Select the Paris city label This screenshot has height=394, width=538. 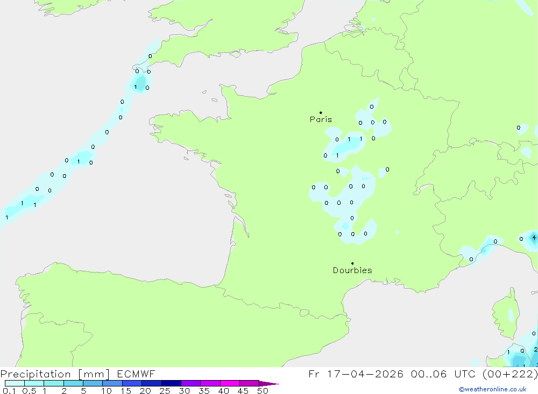(x=321, y=119)
